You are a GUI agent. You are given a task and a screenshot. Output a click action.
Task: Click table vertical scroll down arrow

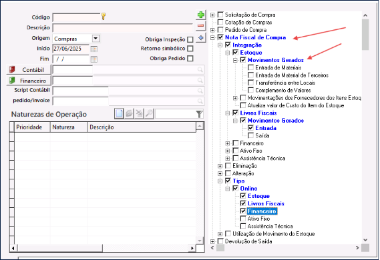200,241
